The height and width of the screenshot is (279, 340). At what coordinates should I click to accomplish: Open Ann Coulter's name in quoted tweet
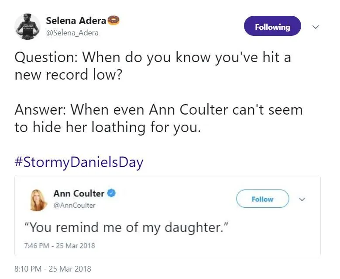79,193
